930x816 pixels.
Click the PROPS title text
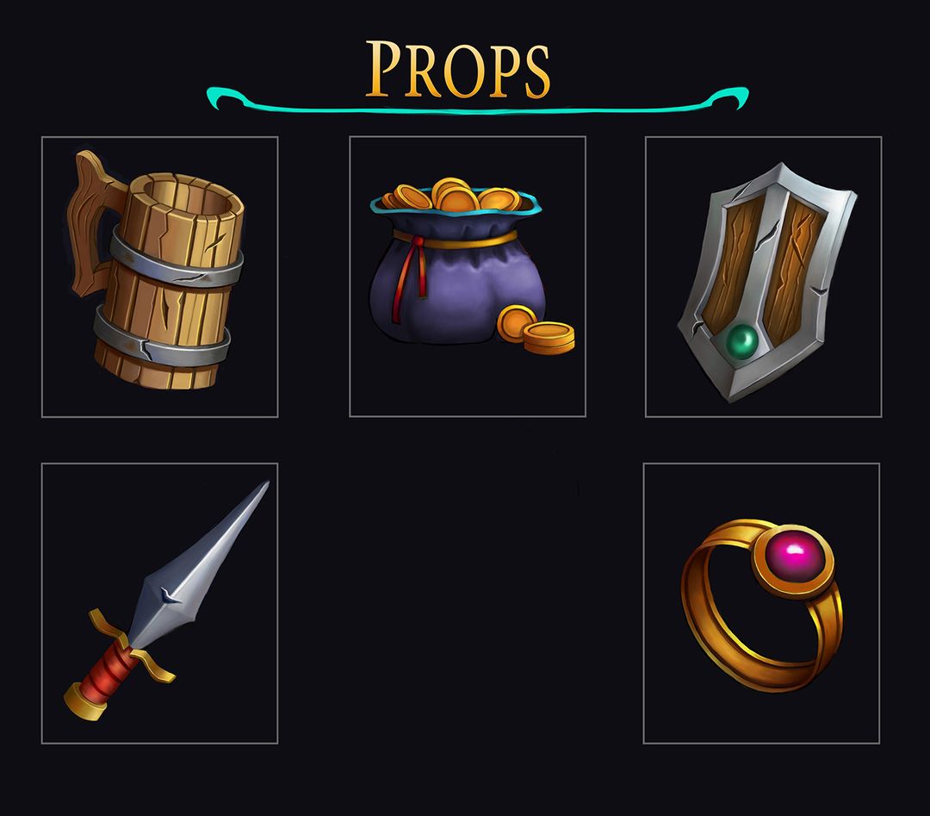pyautogui.click(x=457, y=69)
